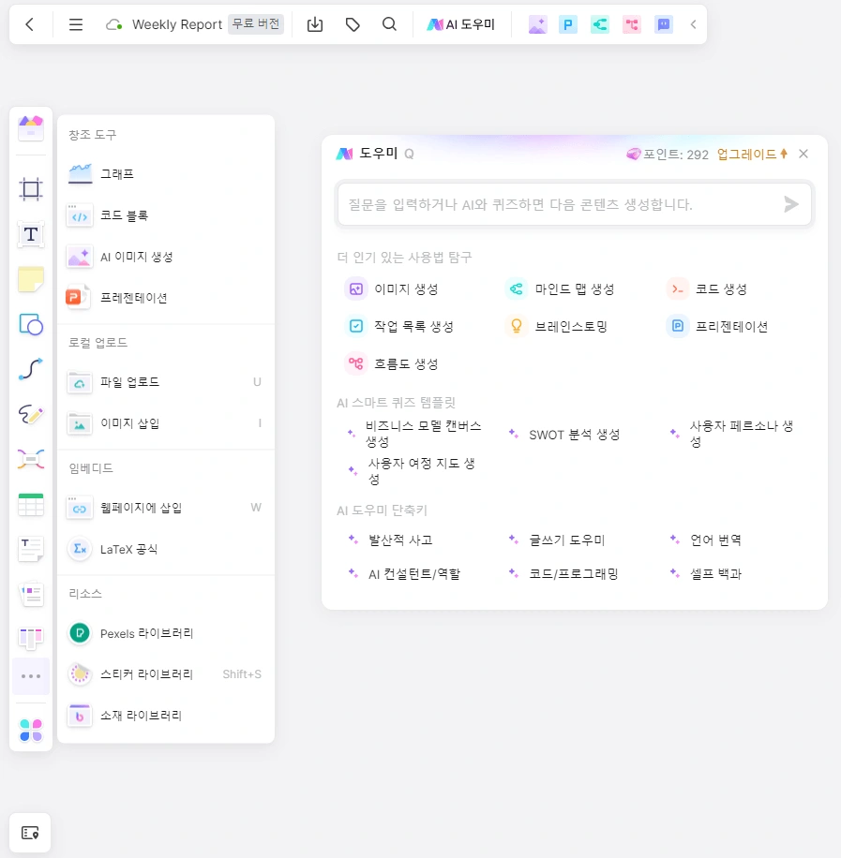Choose LaTeX 공식 menu item
The width and height of the screenshot is (841, 858).
pos(166,549)
